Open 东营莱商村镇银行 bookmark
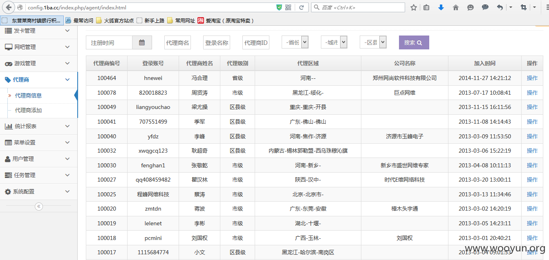549x260 pixels. point(32,20)
